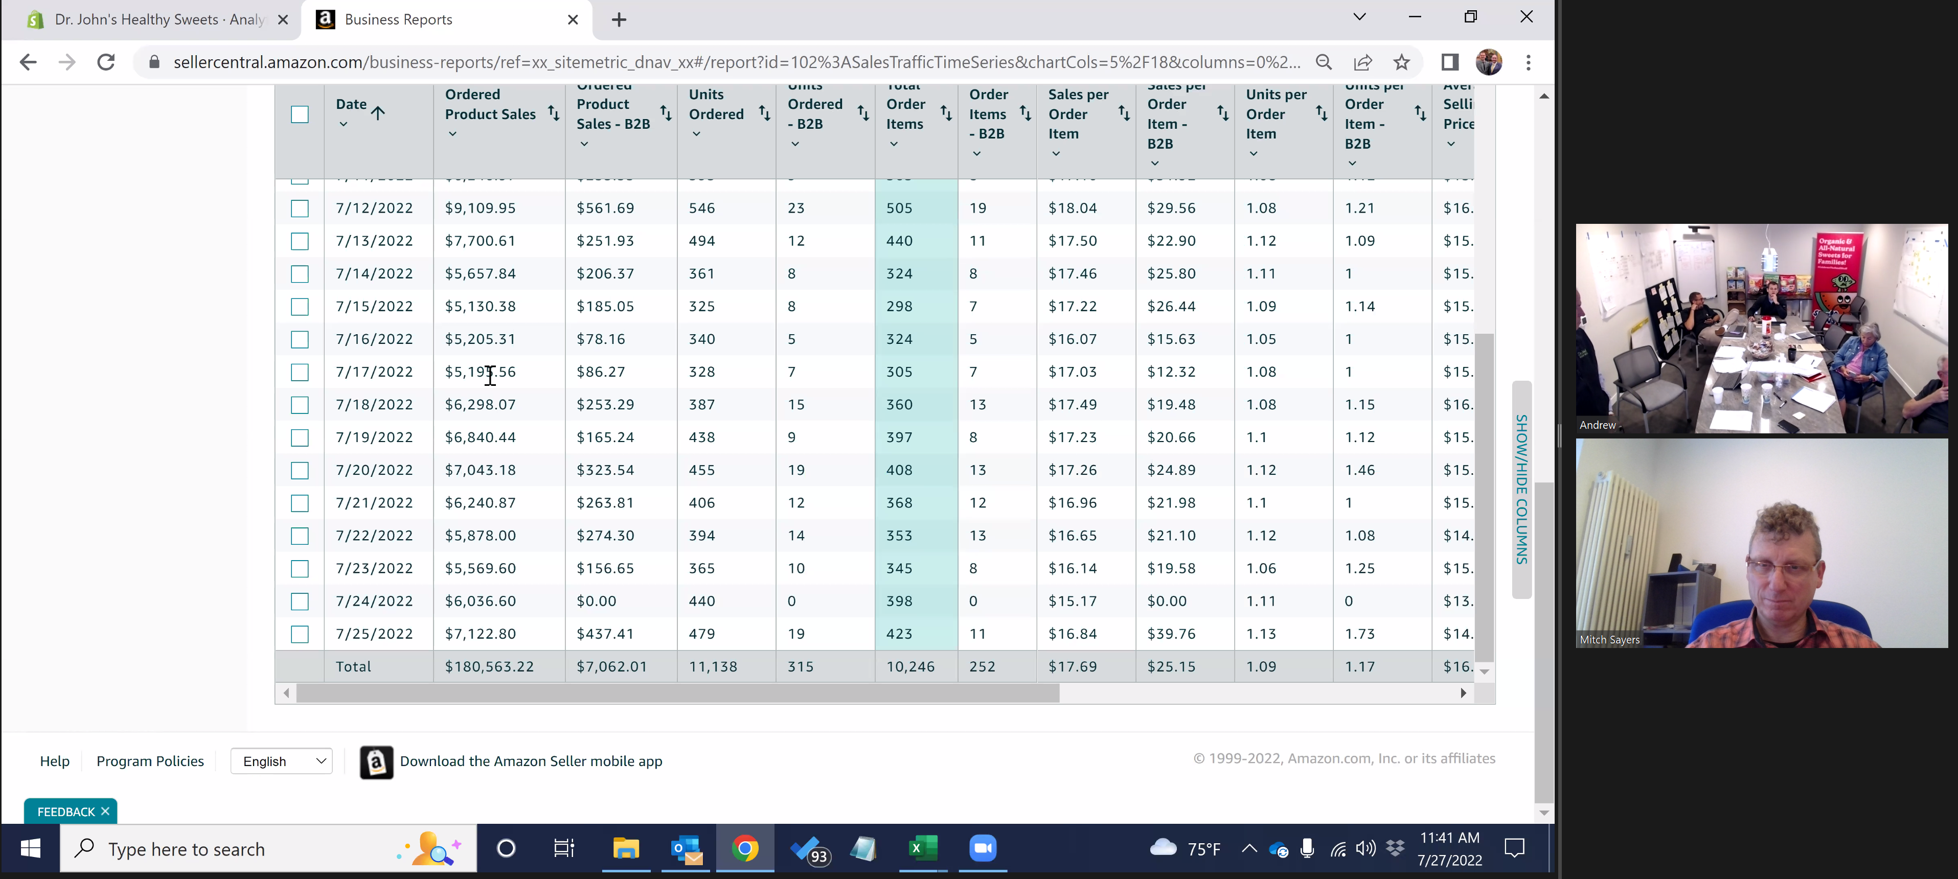
Task: Expand the Sales per Order Item chevron
Action: (1056, 153)
